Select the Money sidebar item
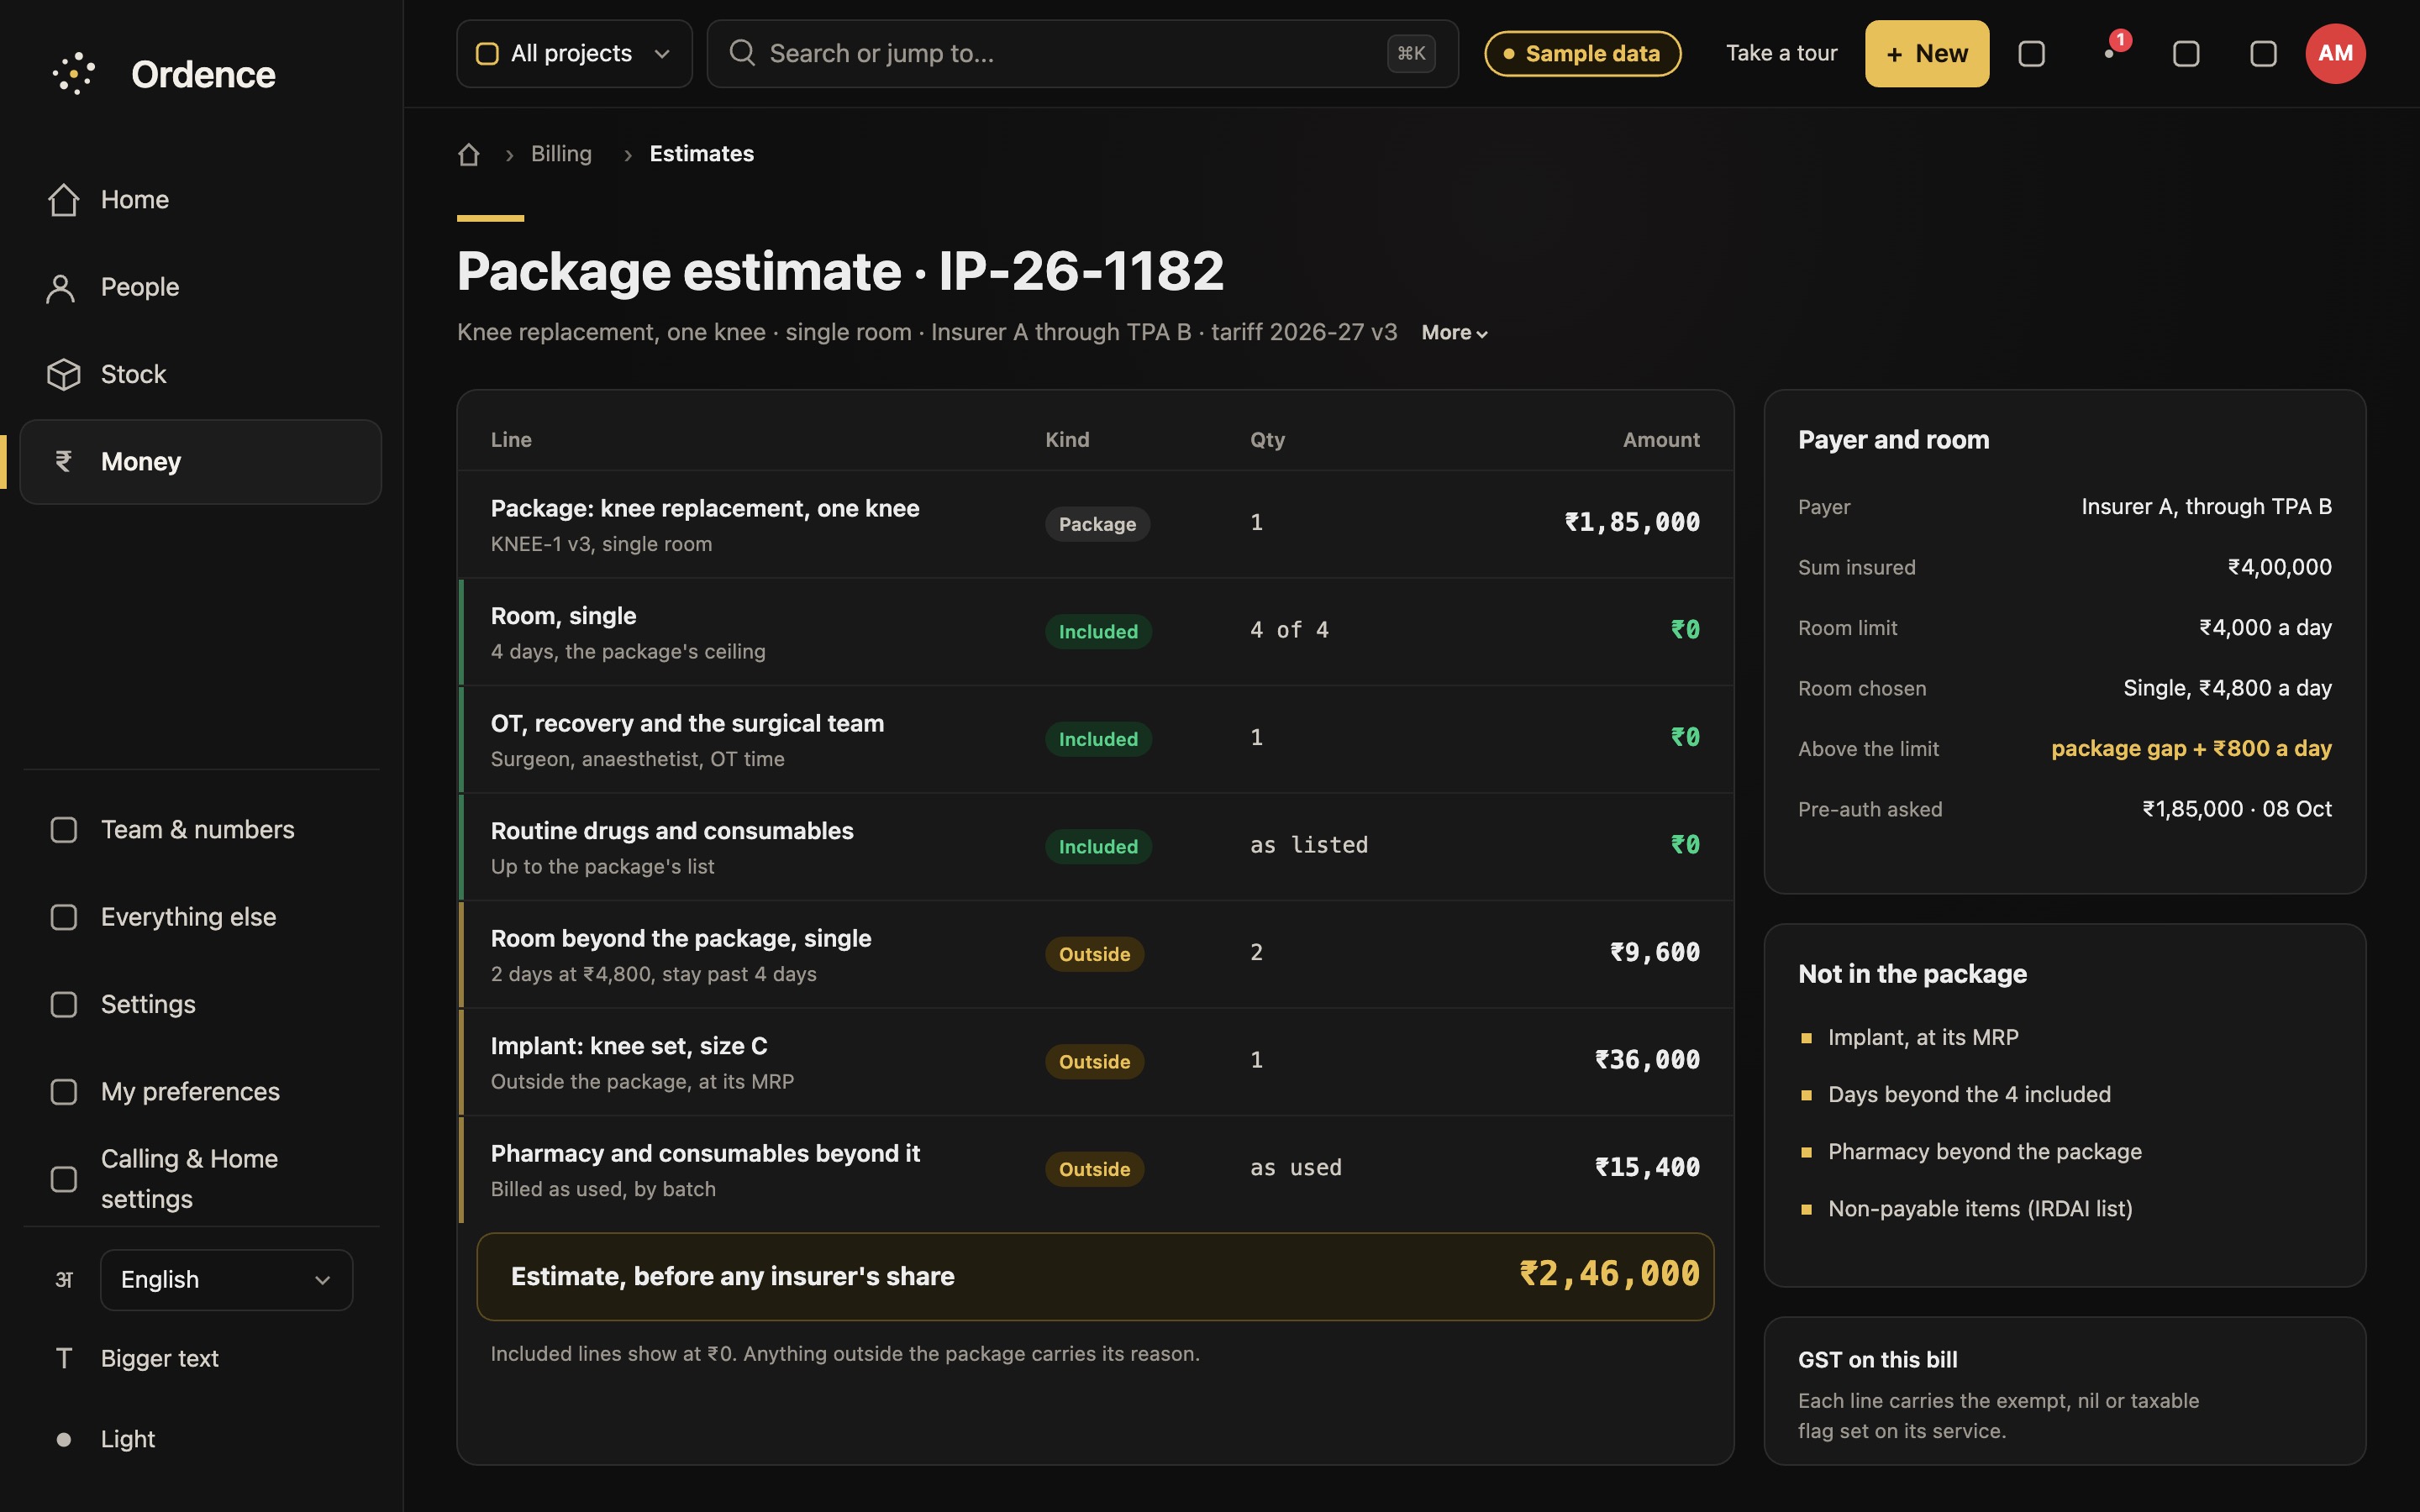The height and width of the screenshot is (1512, 2420). [x=201, y=462]
